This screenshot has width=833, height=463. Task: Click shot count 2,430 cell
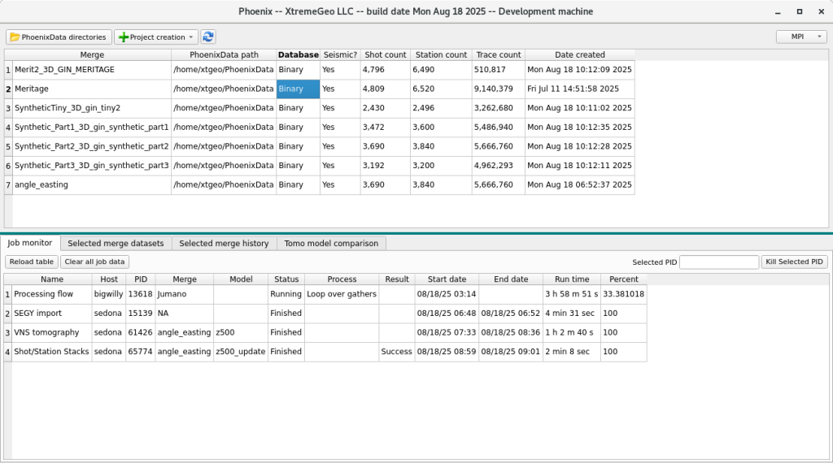pos(385,108)
